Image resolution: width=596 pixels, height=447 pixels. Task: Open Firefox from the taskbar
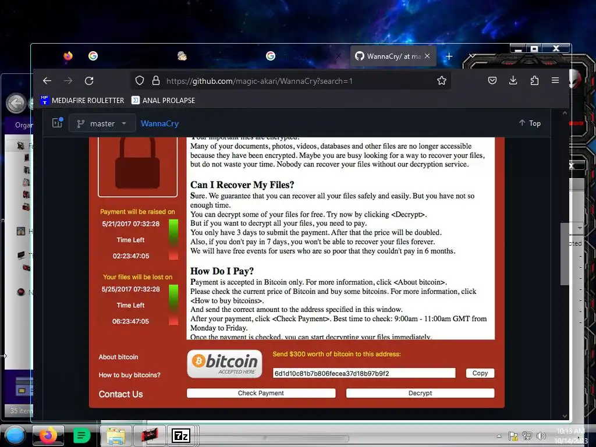click(x=48, y=435)
